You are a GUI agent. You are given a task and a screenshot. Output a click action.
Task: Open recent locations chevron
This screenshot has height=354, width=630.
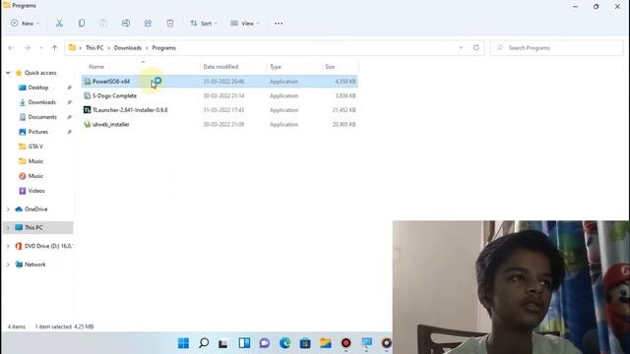(41, 48)
